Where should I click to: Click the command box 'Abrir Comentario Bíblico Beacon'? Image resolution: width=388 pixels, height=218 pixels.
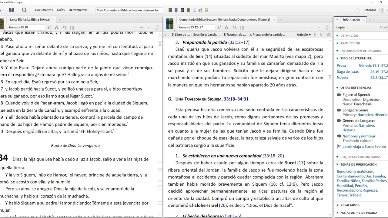129,10
